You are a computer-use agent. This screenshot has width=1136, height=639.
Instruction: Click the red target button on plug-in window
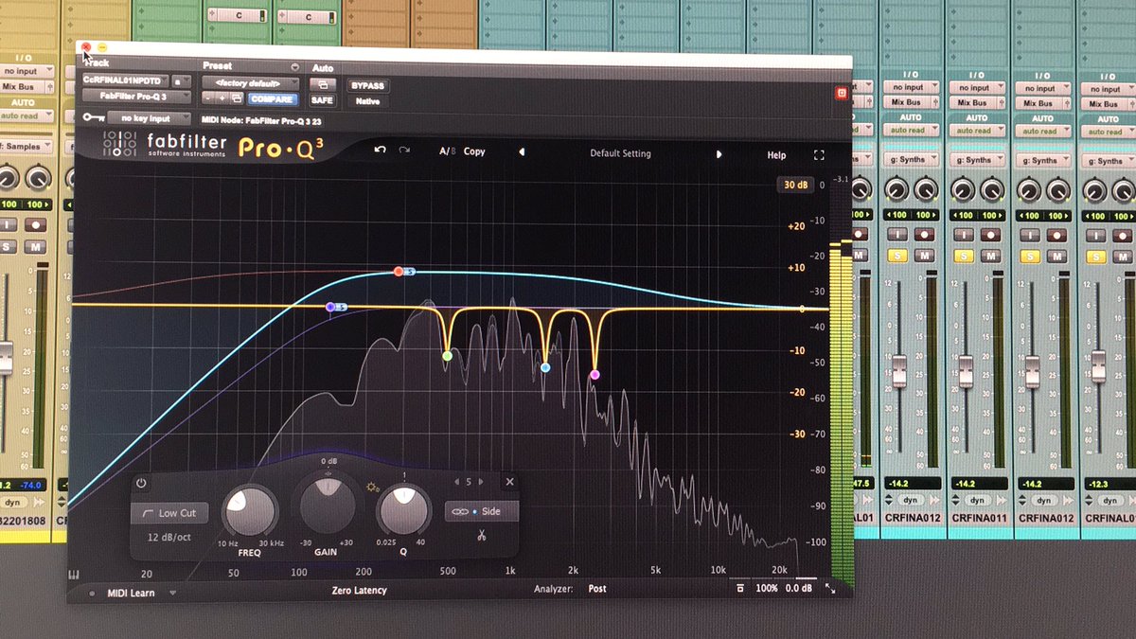click(841, 93)
